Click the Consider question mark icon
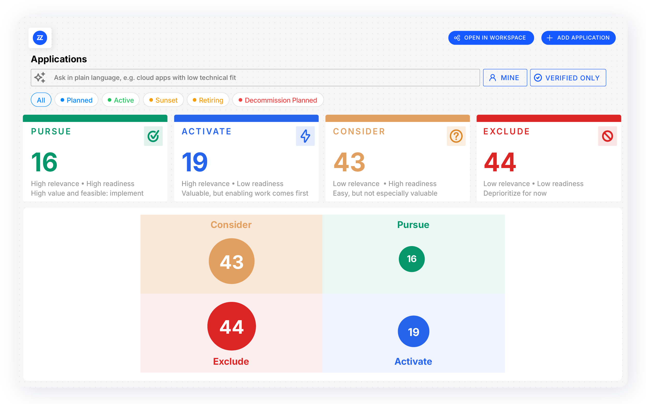This screenshot has height=404, width=646. (456, 136)
